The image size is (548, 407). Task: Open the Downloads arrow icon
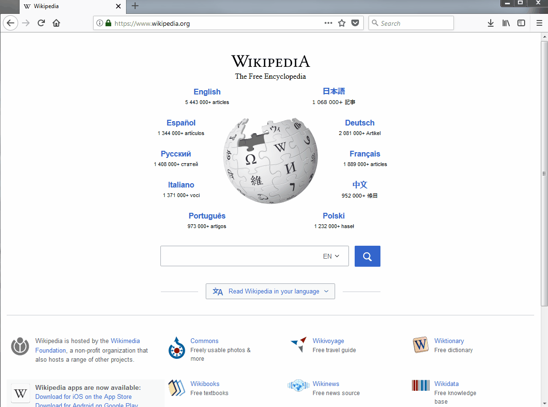[x=491, y=23]
